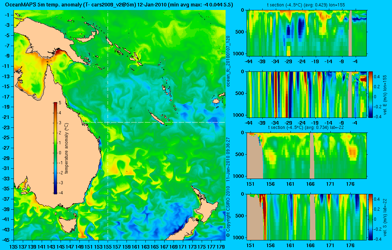Click latitude tick "-1" on the map axis
The width and height of the screenshot is (392, 250).
7,15
